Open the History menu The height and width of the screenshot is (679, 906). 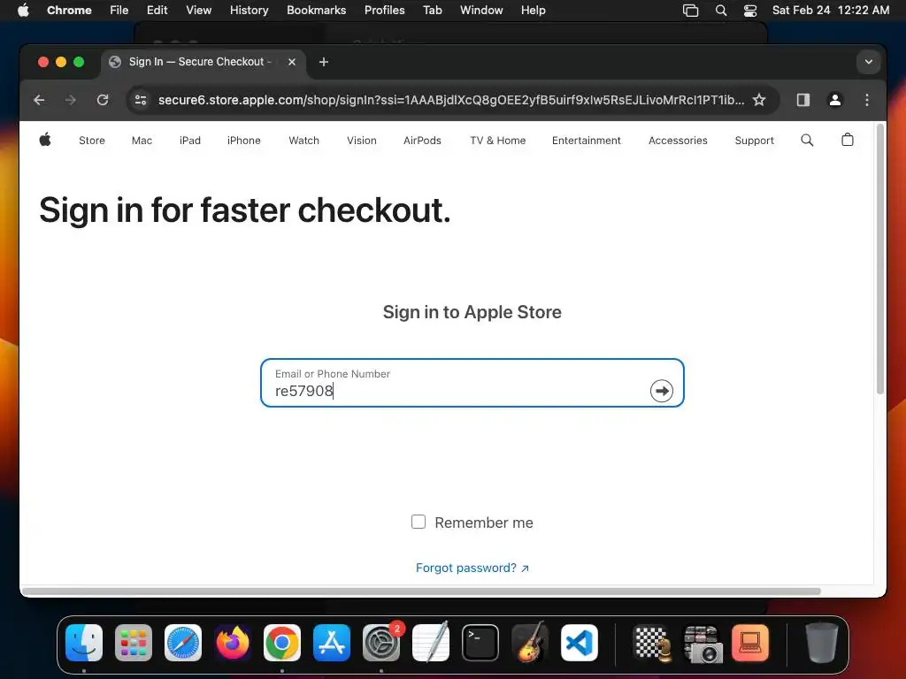click(249, 10)
